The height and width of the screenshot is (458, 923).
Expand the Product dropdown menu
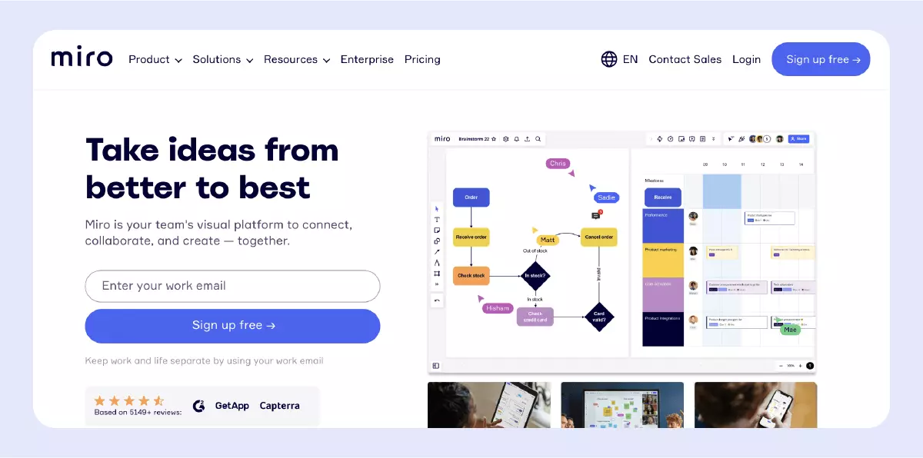click(x=155, y=59)
